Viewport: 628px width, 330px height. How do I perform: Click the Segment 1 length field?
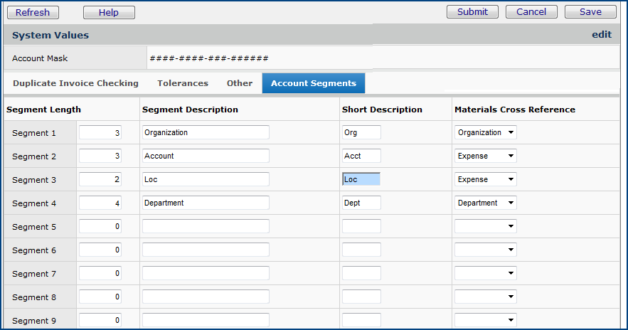point(100,132)
